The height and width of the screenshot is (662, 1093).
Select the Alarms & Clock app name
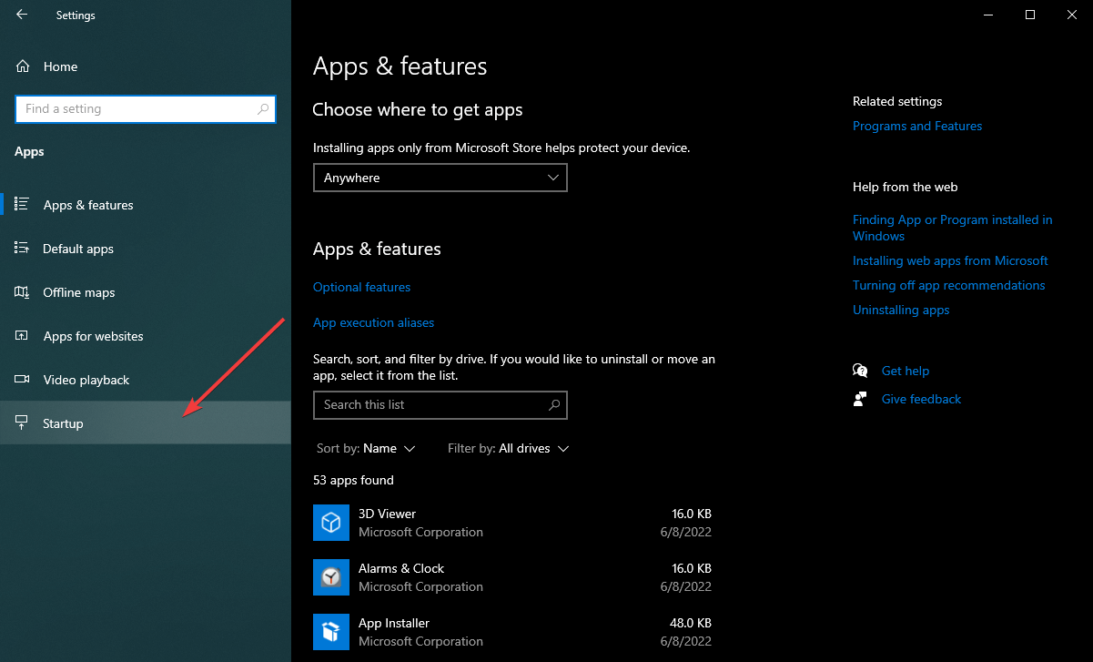401,568
